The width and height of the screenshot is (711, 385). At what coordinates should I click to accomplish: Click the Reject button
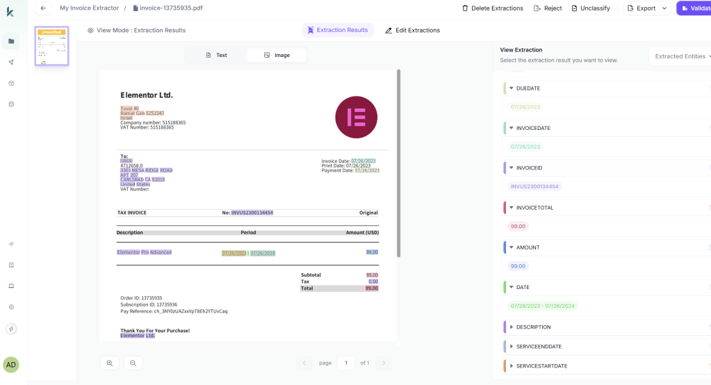coord(548,8)
